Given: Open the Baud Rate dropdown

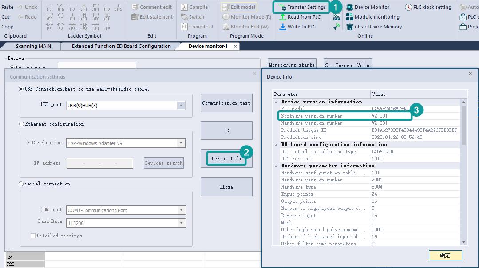Looking at the screenshot, I should pos(181,223).
